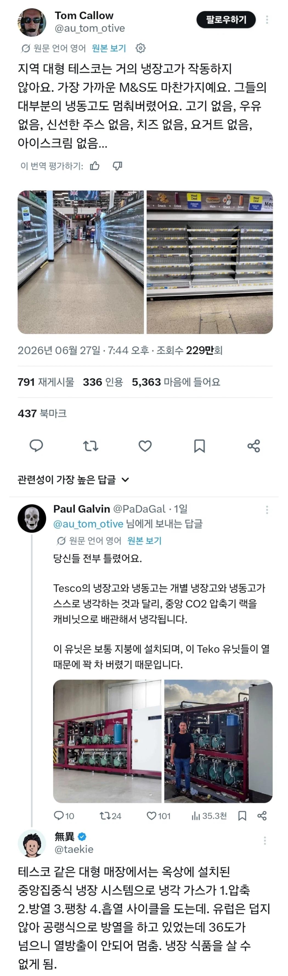View original text of main post

tap(109, 48)
